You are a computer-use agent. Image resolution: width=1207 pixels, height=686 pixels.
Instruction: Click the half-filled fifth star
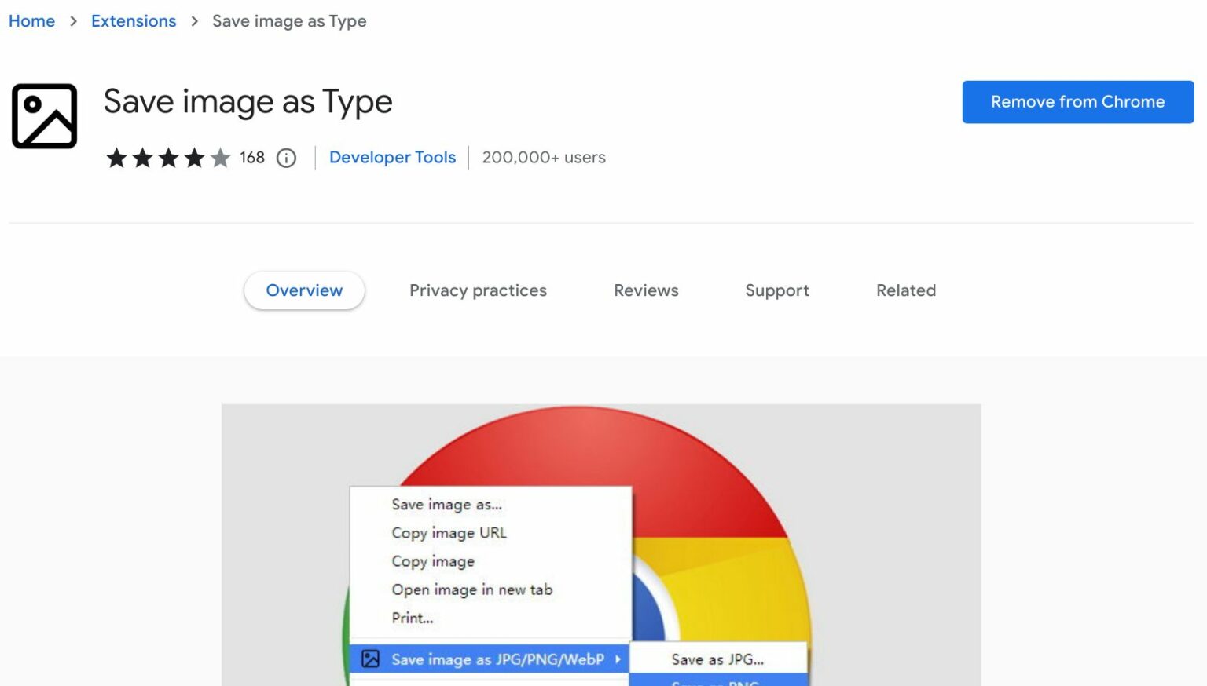[220, 158]
